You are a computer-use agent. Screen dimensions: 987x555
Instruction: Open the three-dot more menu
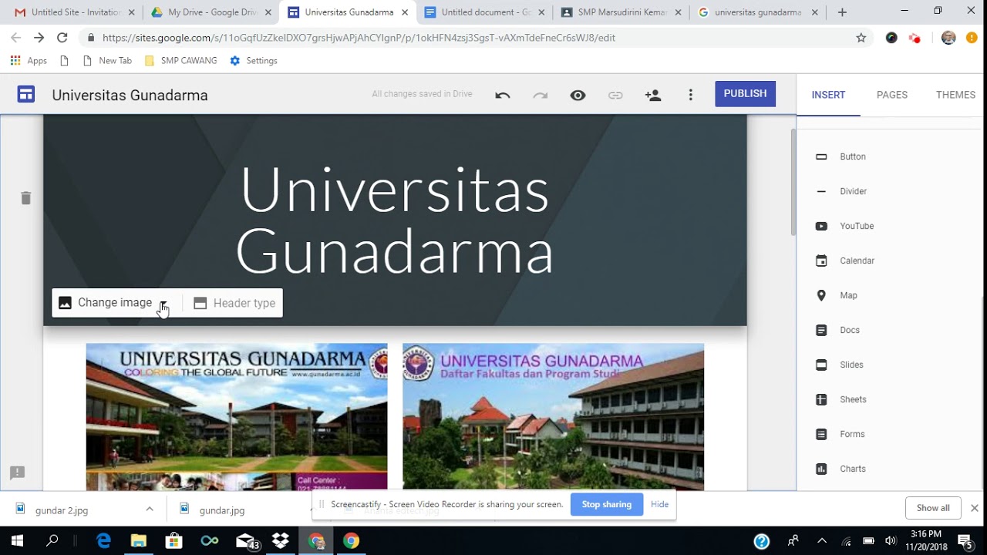[x=690, y=95]
